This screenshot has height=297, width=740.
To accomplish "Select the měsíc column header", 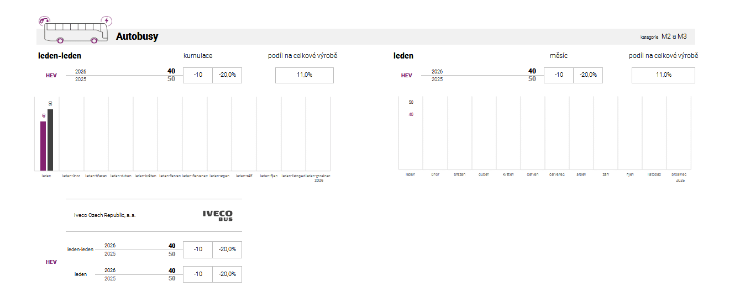I will (558, 56).
